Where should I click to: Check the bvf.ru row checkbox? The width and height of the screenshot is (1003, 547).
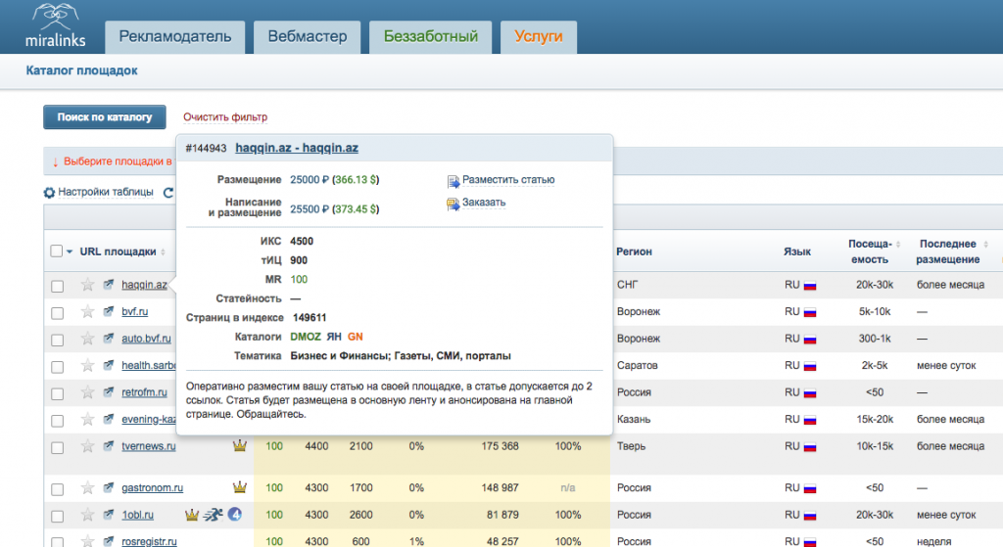click(58, 313)
